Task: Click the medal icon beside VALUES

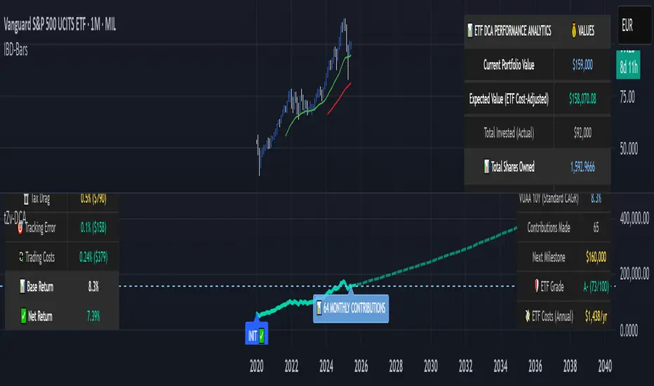Action: point(573,30)
